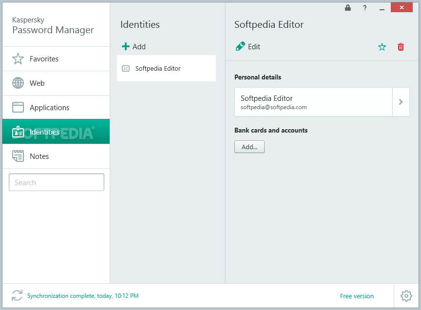Viewport: 421px width, 310px height.
Task: Click the Identities column heading
Action: click(140, 24)
